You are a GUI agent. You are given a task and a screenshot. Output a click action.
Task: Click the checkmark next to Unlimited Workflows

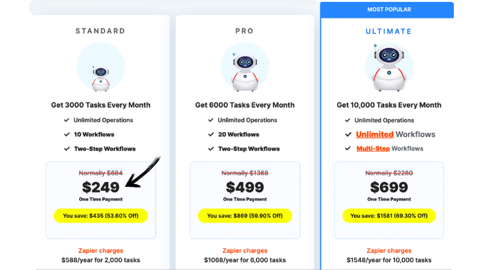click(x=348, y=135)
